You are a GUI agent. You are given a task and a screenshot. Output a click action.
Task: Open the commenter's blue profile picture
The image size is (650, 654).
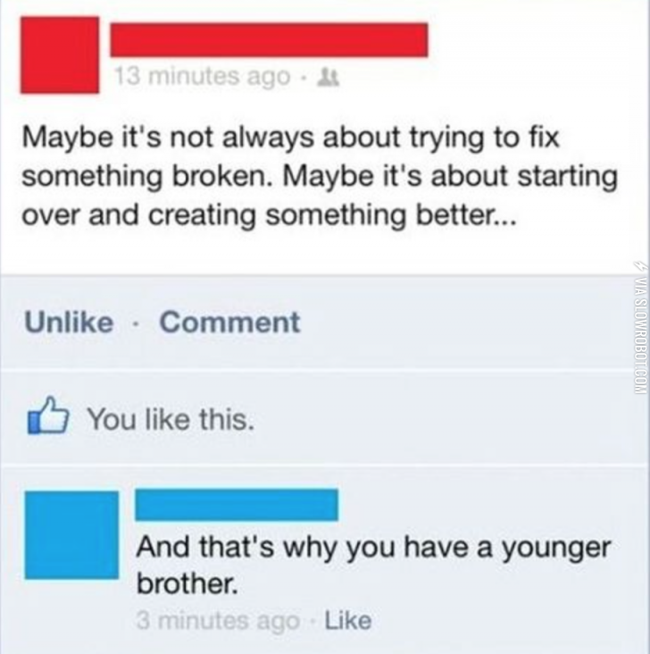71,535
